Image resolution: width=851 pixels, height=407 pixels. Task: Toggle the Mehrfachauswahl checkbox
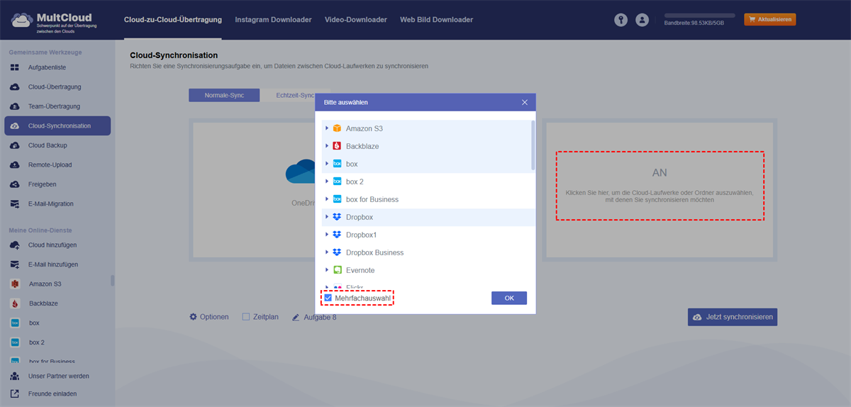click(328, 299)
